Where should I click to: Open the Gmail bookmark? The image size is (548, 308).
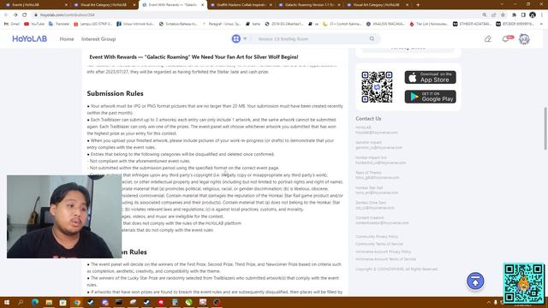tap(12, 24)
